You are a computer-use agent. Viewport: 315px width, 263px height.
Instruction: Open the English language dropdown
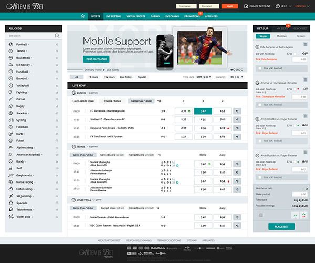pos(302,6)
